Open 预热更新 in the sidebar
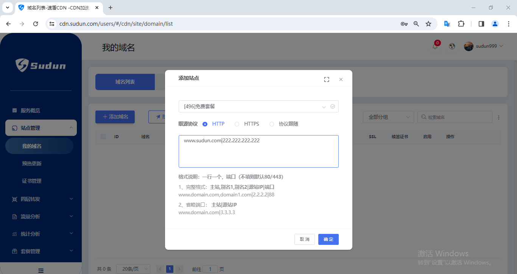The image size is (517, 274). click(32, 163)
